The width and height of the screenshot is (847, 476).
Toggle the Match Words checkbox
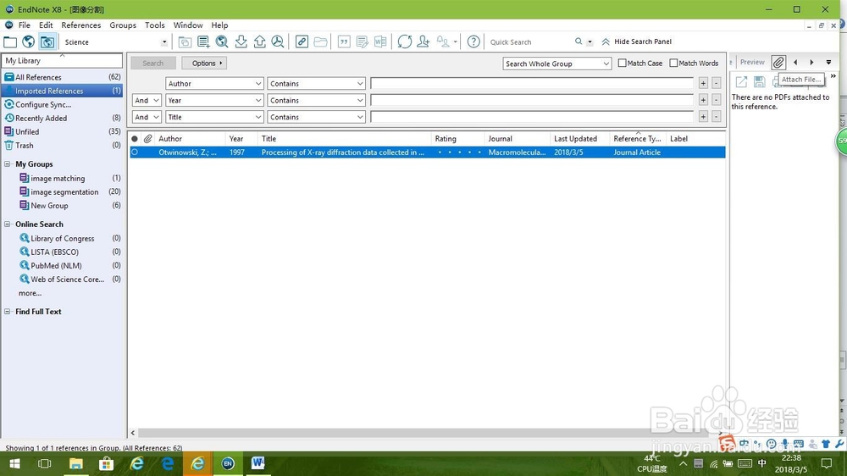(x=673, y=64)
